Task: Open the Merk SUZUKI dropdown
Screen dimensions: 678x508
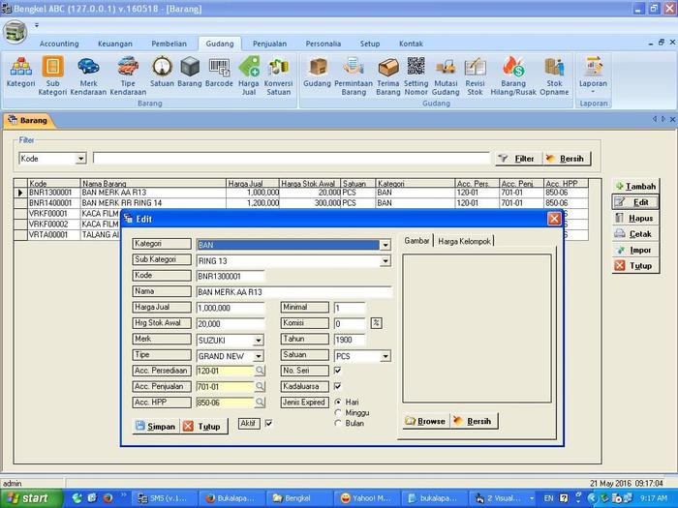Action: click(259, 341)
